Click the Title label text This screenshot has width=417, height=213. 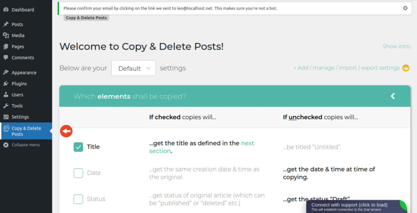93,147
